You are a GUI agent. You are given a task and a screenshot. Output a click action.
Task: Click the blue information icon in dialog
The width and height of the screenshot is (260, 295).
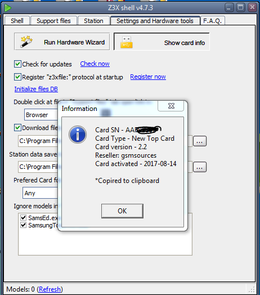(x=78, y=135)
